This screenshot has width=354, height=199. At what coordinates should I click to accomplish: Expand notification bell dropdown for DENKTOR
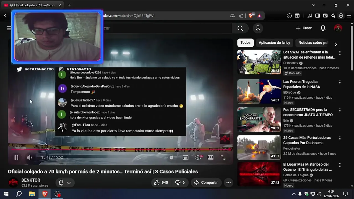tap(65, 182)
